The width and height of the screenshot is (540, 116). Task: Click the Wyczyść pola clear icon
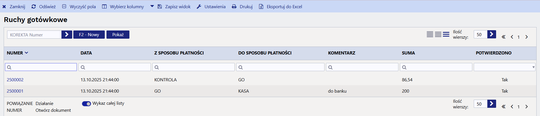point(64,6)
